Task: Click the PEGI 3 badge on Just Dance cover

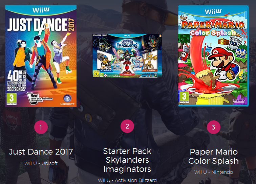Action: click(12, 99)
